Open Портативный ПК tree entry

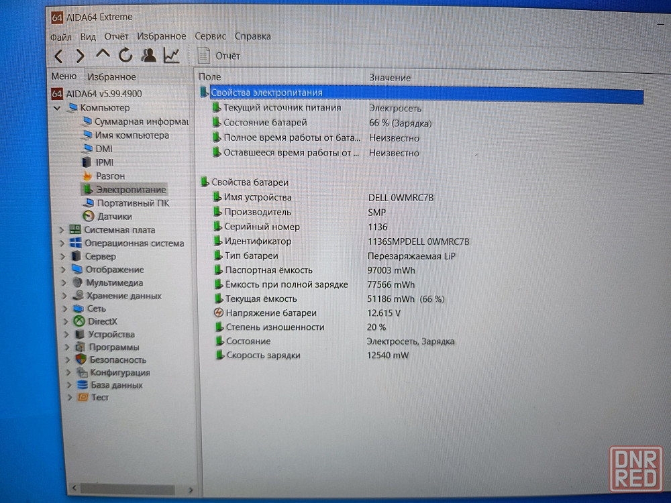(x=132, y=203)
